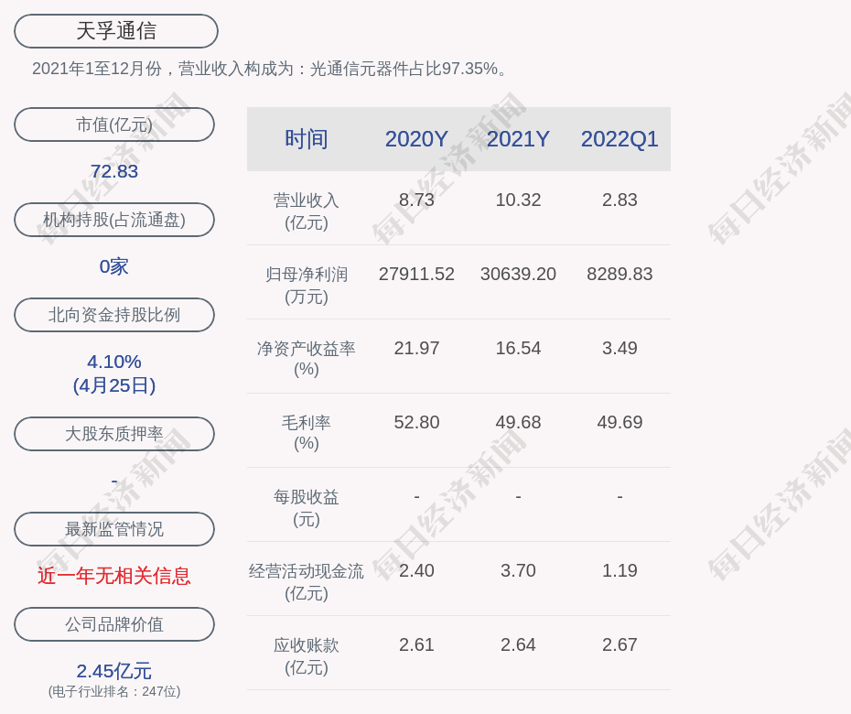Select the 经营活动现金流(亿元) row label

point(307,581)
